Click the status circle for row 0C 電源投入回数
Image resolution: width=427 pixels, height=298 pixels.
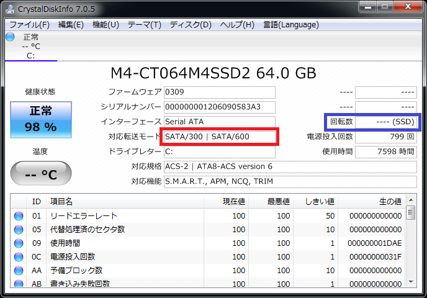(19, 256)
